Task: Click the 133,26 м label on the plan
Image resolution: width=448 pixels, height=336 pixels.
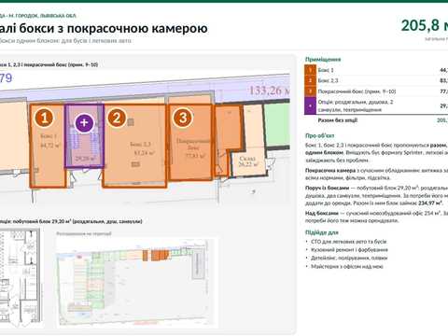Action: pyautogui.click(x=270, y=91)
